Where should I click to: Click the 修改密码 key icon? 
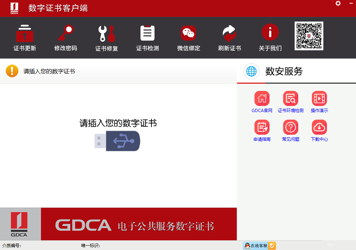[x=66, y=33]
